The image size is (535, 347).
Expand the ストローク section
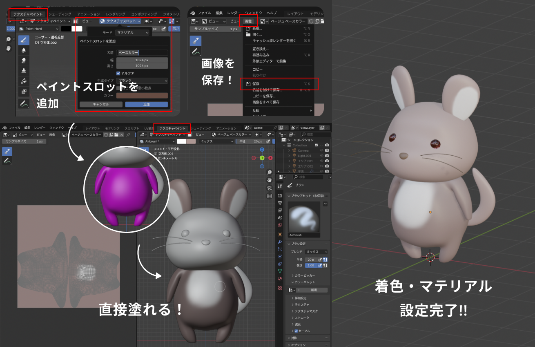[x=302, y=318]
